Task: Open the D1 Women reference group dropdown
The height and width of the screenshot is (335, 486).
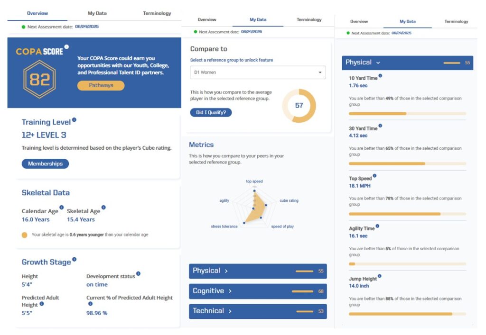Action: tap(258, 72)
